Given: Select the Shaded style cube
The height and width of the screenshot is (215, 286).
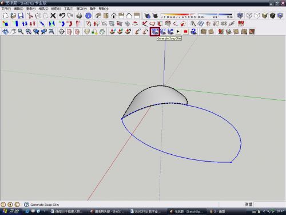Looking at the screenshot, I should click(x=265, y=15).
